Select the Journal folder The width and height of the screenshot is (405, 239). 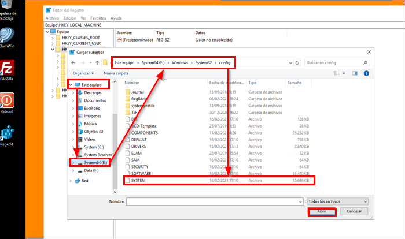pos(138,92)
